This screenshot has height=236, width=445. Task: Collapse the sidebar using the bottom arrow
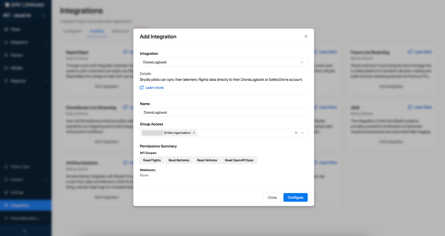(24, 231)
